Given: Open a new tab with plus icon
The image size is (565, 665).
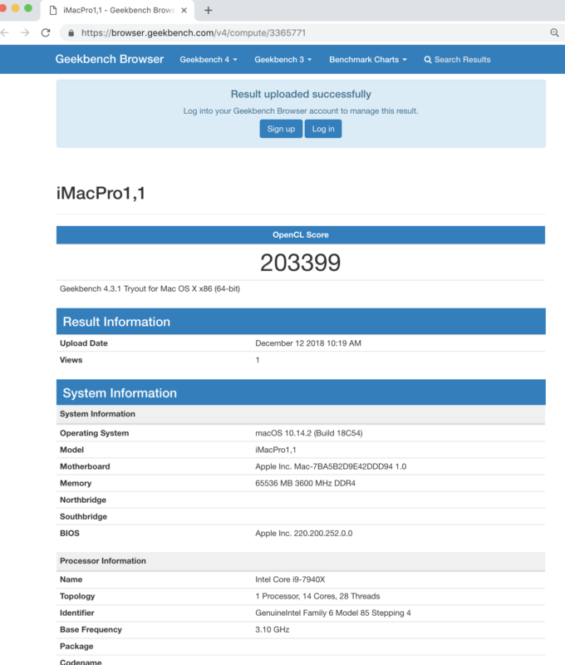Looking at the screenshot, I should pyautogui.click(x=208, y=10).
